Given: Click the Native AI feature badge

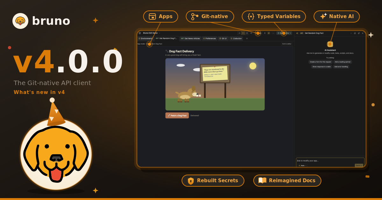Looking at the screenshot, I should coord(336,17).
